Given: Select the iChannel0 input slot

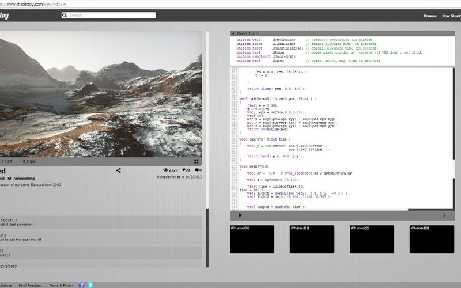Looking at the screenshot, I should 252,239.
